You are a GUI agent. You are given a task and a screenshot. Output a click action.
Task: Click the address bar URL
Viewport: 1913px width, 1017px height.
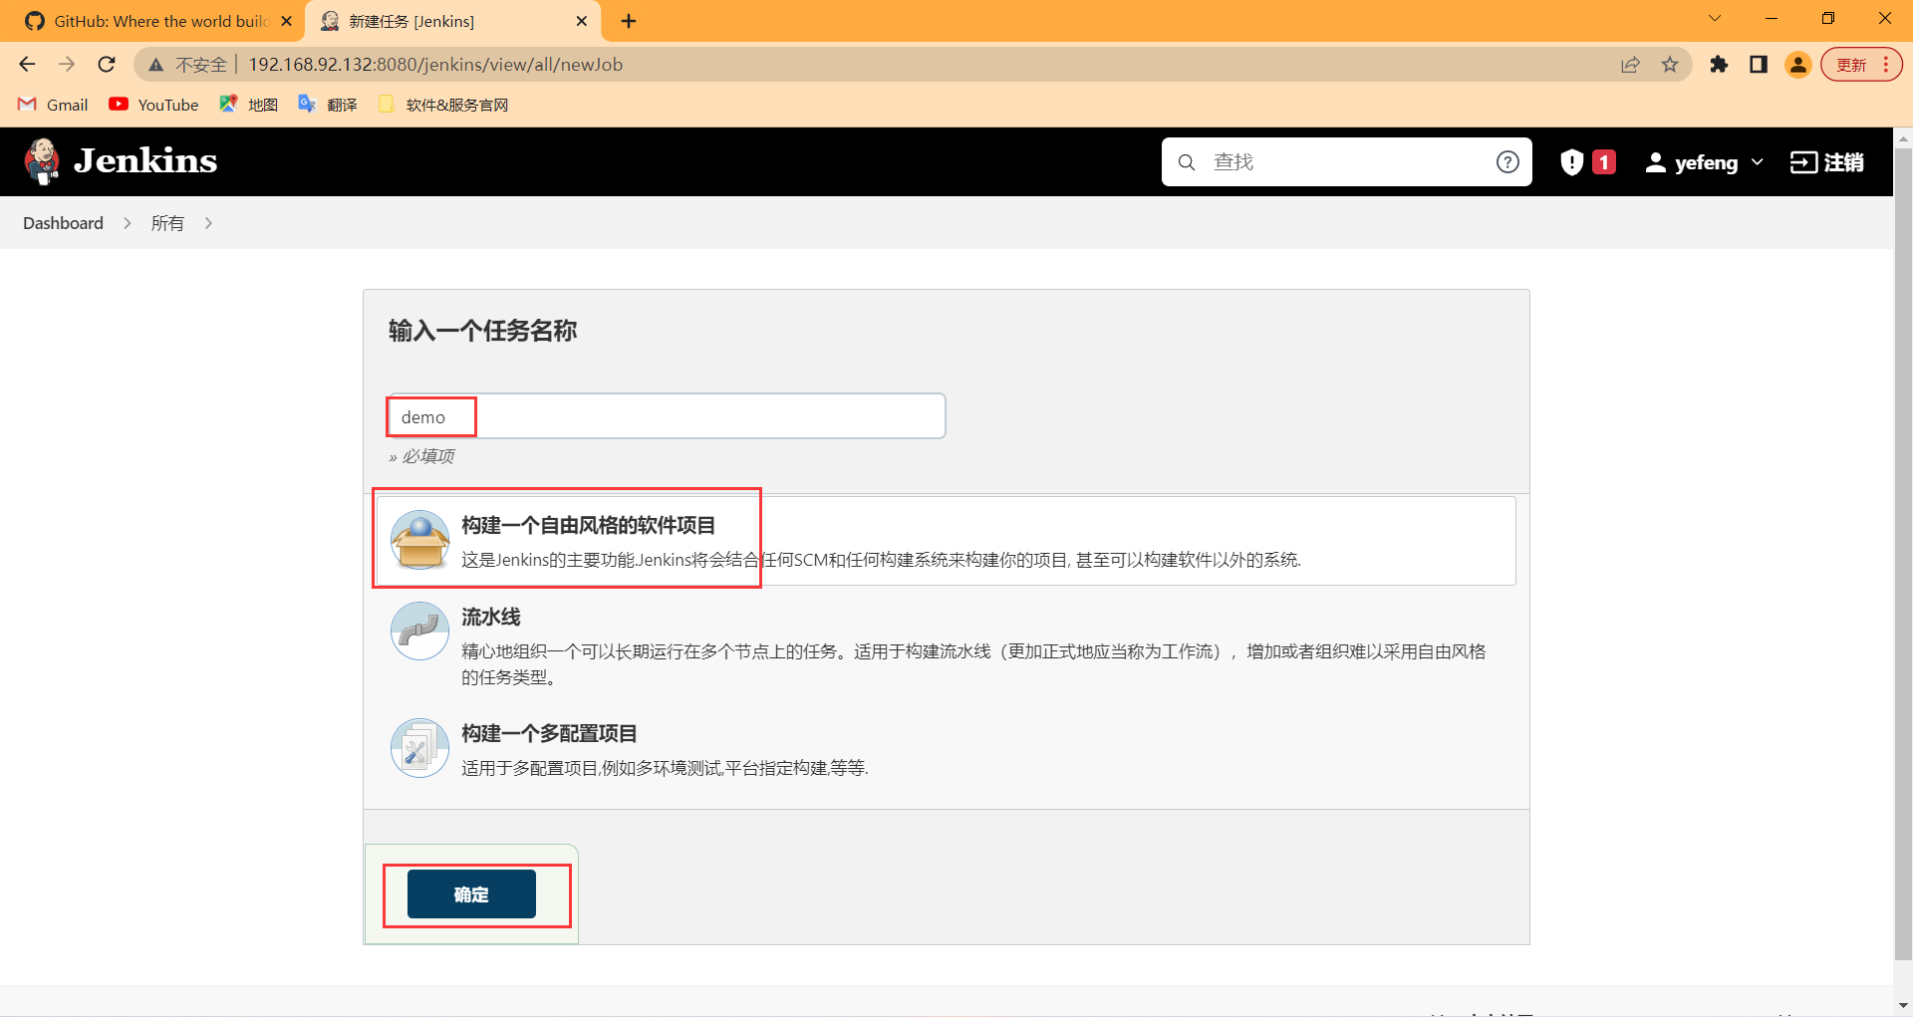click(x=435, y=65)
